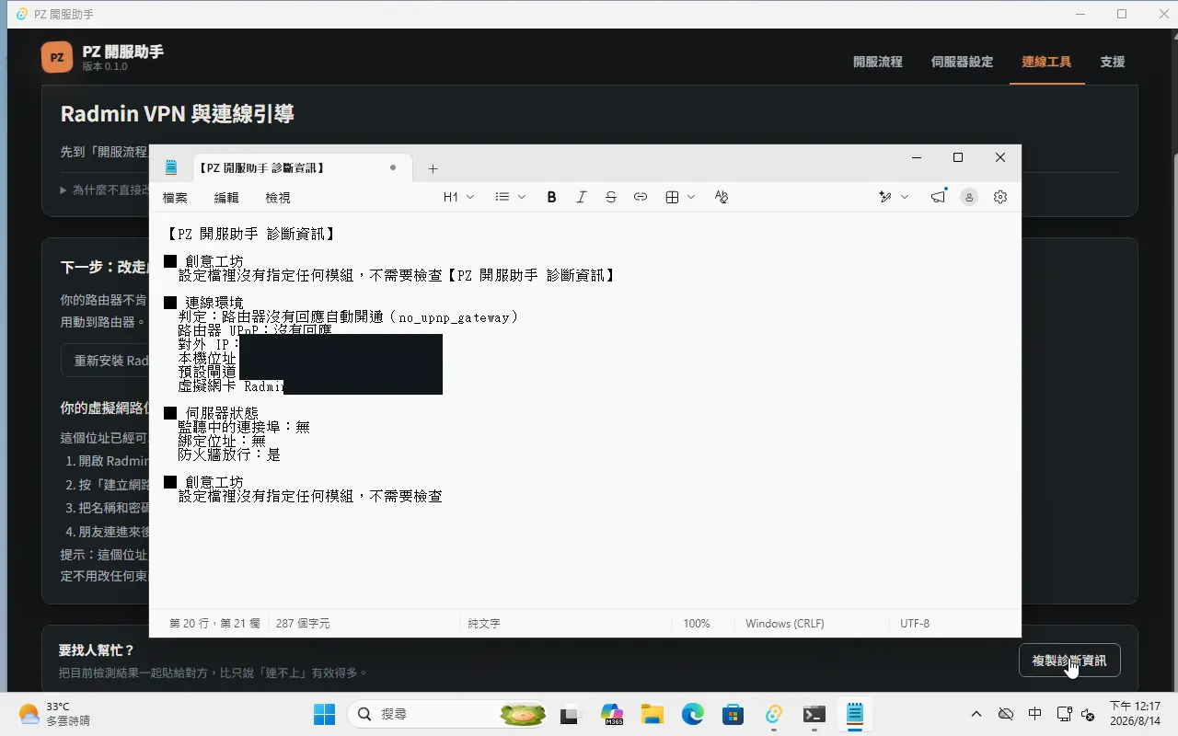This screenshot has width=1178, height=736.
Task: Switch to PZ 開服助手 app in taskbar
Action: pyautogui.click(x=774, y=714)
